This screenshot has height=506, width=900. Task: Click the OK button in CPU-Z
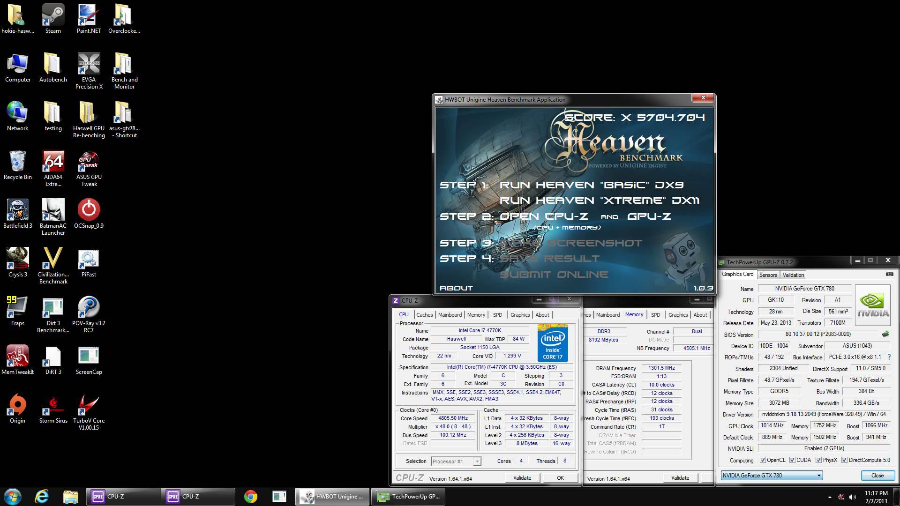560,478
